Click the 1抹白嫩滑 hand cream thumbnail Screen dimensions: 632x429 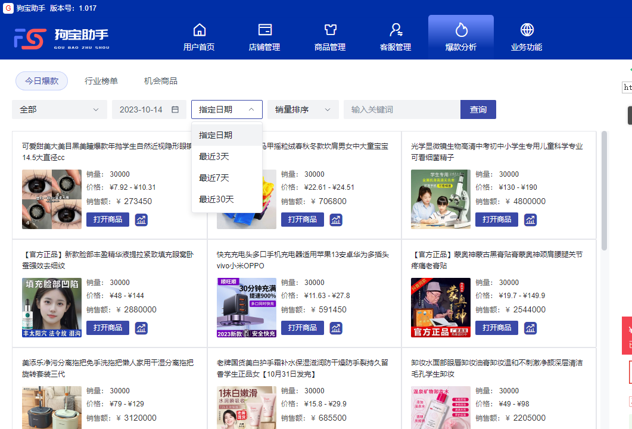point(246,407)
